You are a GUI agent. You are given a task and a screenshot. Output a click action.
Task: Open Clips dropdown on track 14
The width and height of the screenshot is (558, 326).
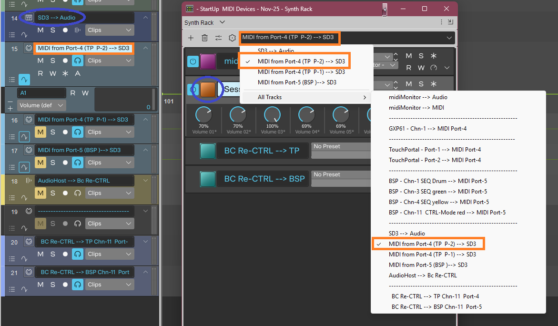point(110,30)
